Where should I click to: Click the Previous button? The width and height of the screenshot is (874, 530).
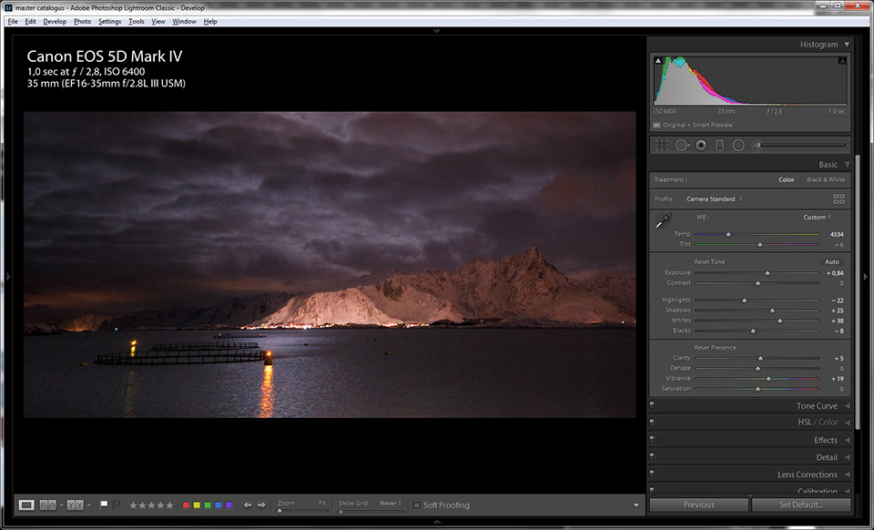(699, 505)
